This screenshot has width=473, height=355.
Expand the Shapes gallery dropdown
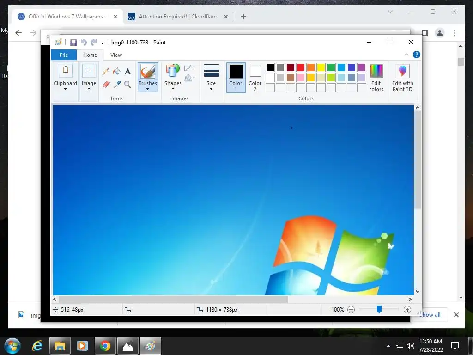173,89
